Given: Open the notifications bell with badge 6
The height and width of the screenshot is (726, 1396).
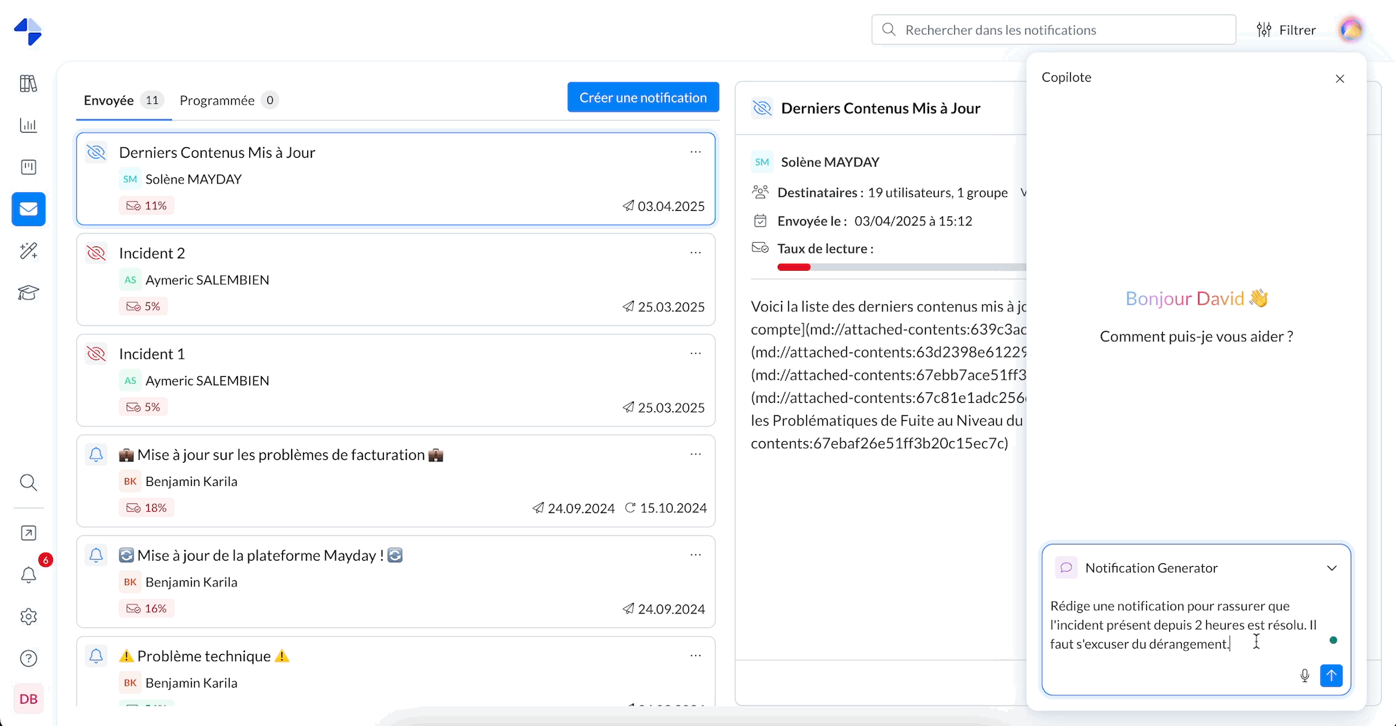Looking at the screenshot, I should point(29,575).
